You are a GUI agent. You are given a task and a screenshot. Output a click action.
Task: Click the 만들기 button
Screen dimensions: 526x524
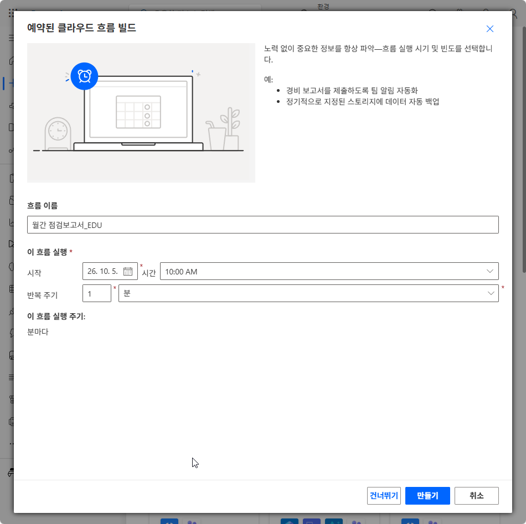(x=427, y=495)
